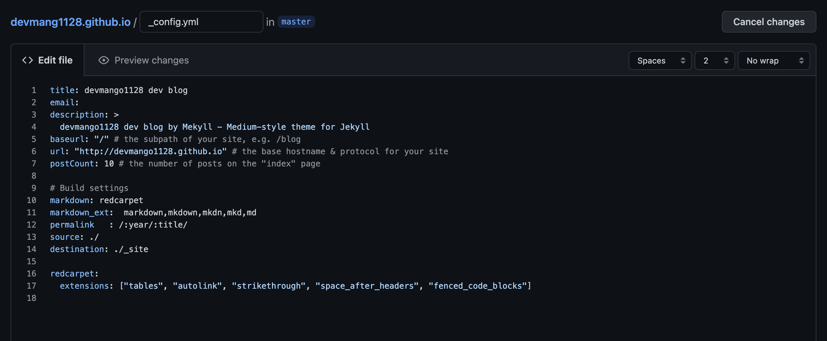Image resolution: width=827 pixels, height=341 pixels.
Task: Click the "http://devmango1128.github.io" url string
Action: [150, 151]
